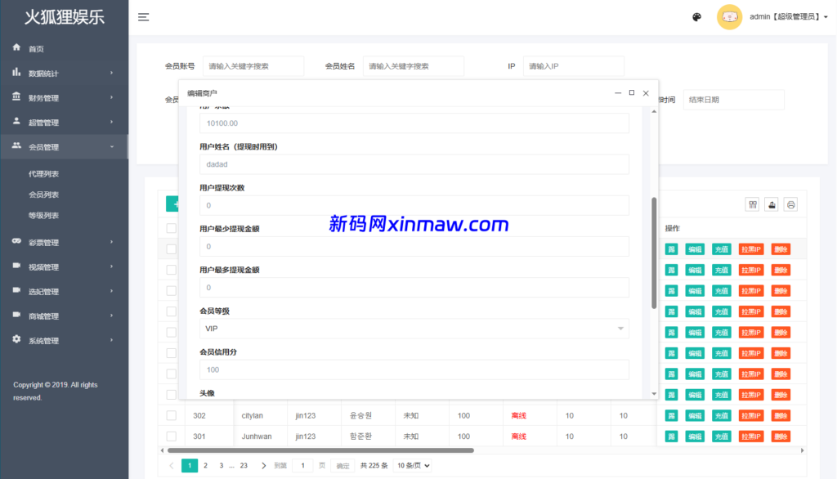Tick the checkbox for row 301
Viewport: 837px width, 479px height.
172,436
